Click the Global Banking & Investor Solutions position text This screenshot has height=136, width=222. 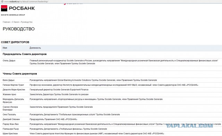(93, 80)
